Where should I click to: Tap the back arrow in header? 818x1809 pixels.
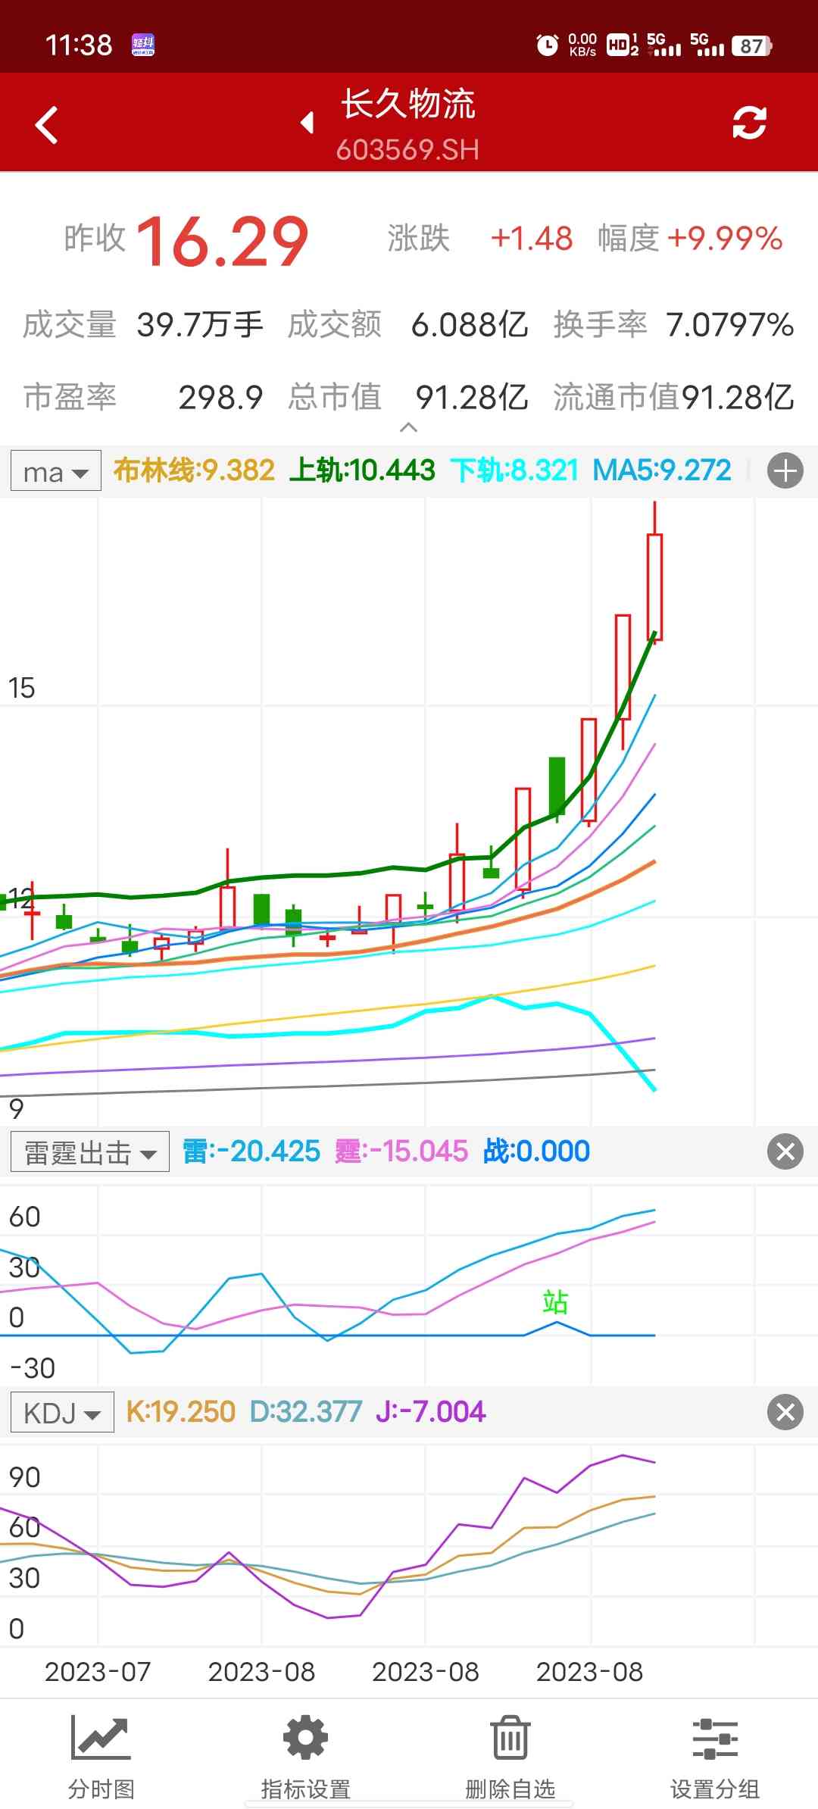click(47, 125)
